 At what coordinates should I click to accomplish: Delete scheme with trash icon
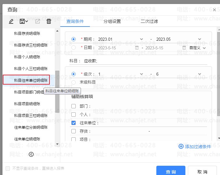[x=49, y=21]
